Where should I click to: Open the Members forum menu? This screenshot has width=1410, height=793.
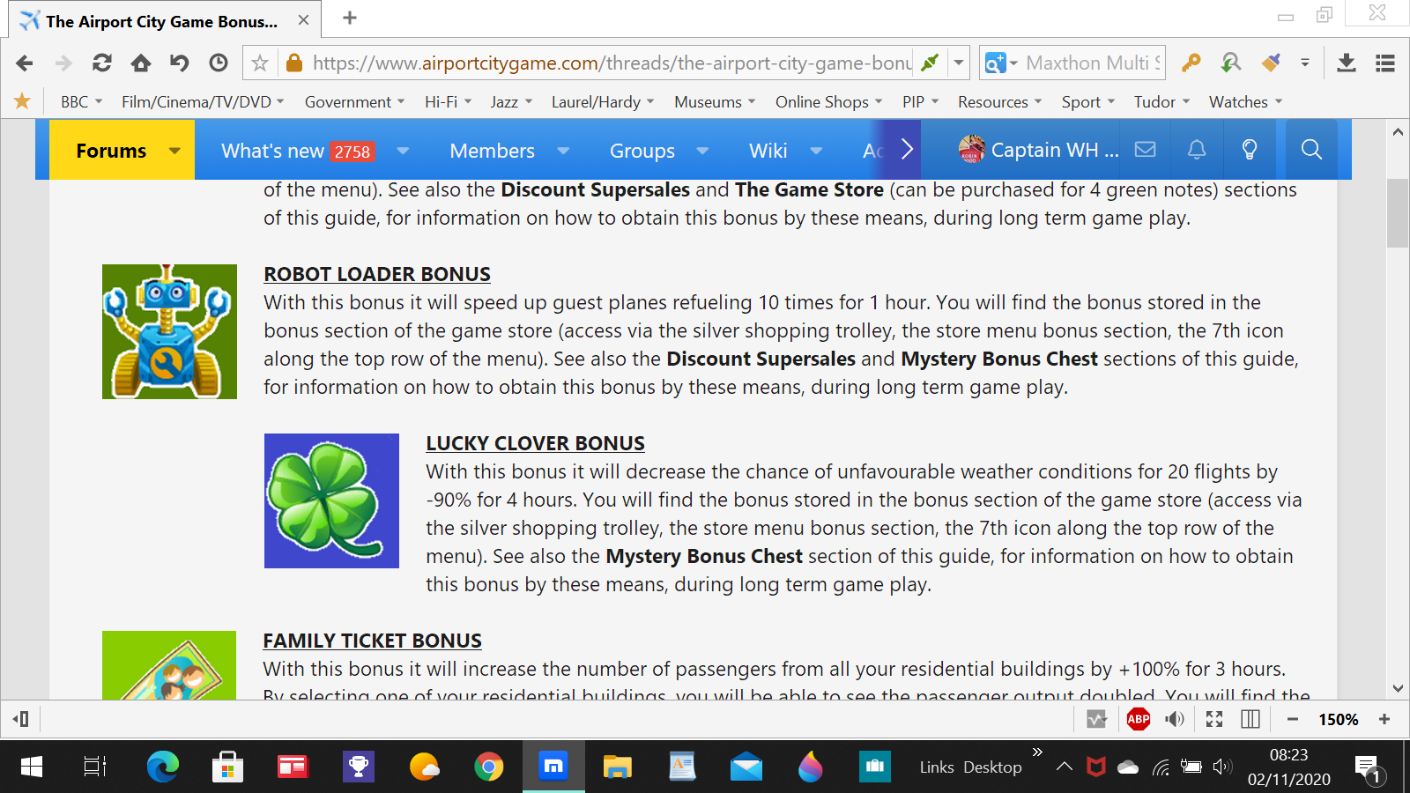point(492,151)
